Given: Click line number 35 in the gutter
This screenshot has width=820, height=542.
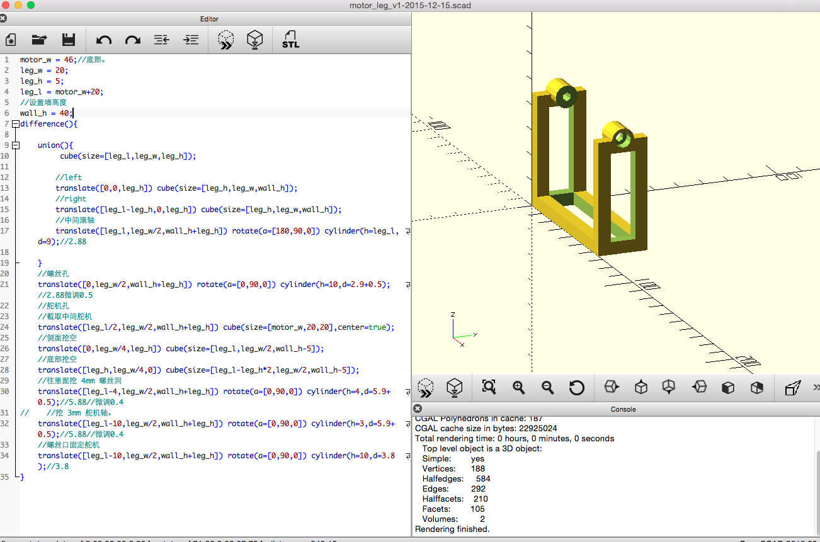Looking at the screenshot, I should [x=5, y=477].
